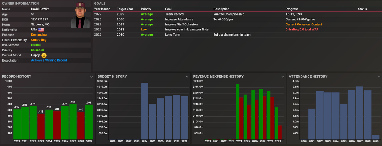Screen dimensions: 382x146
Task: Click the happy mood smiley icon
Action: pyautogui.click(x=44, y=56)
